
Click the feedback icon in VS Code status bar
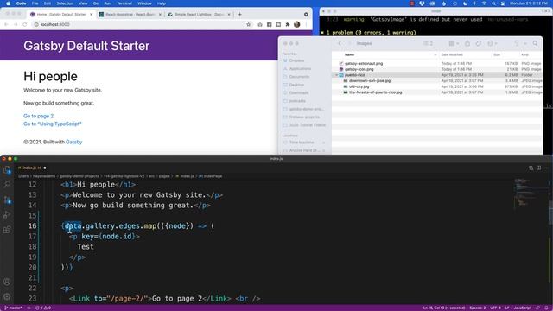[538, 308]
